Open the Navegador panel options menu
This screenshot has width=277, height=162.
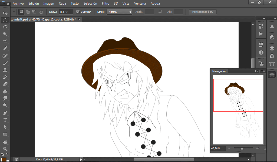coord(263,71)
